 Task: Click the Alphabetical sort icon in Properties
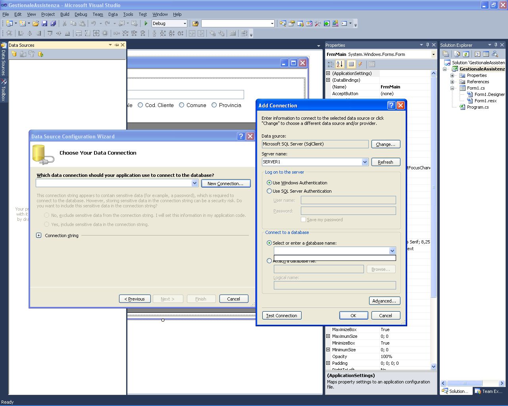tap(340, 64)
